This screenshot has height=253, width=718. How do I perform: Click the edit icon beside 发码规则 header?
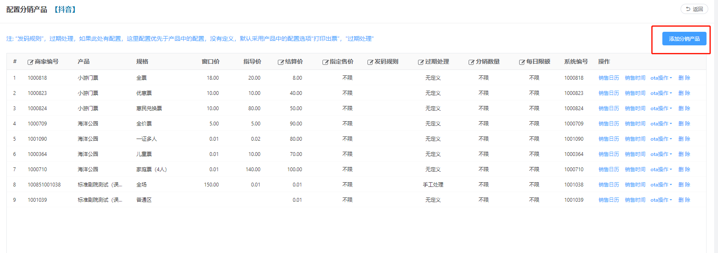[x=370, y=62]
